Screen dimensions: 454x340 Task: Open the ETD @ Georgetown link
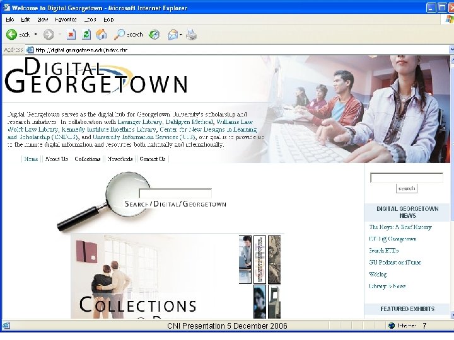pyautogui.click(x=393, y=239)
